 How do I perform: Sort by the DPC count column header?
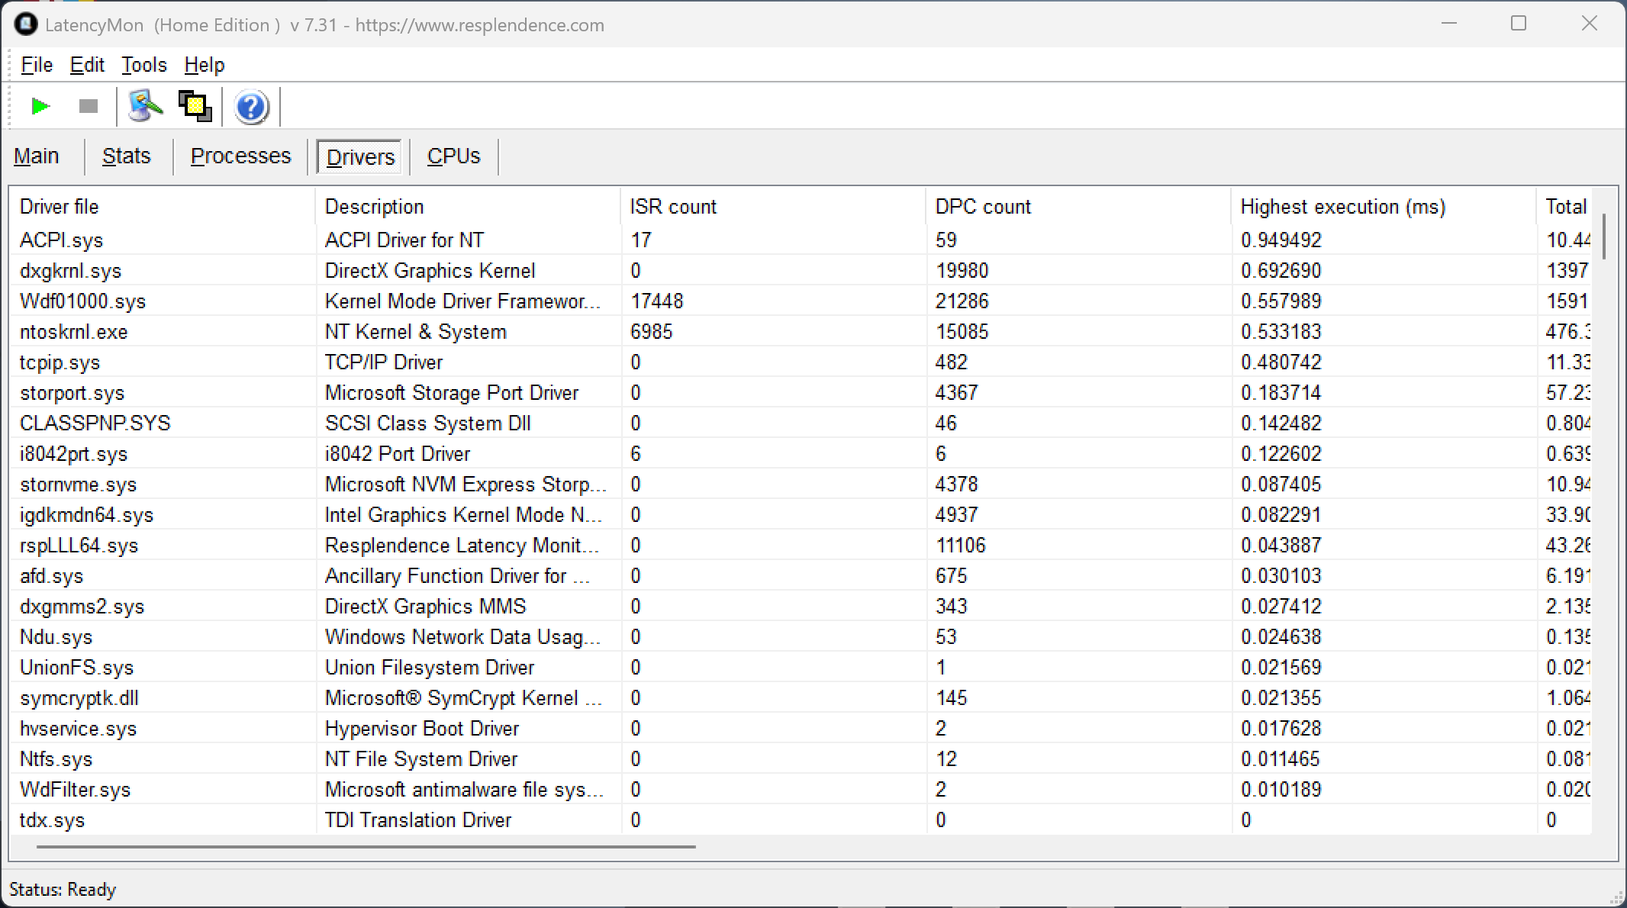tap(983, 207)
